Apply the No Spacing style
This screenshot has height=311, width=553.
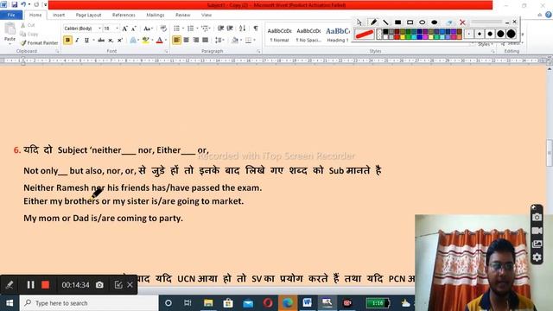[308, 35]
